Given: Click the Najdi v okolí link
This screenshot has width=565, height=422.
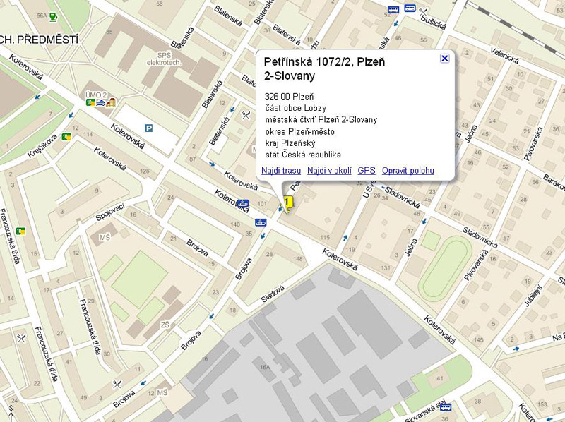Looking at the screenshot, I should [x=329, y=171].
